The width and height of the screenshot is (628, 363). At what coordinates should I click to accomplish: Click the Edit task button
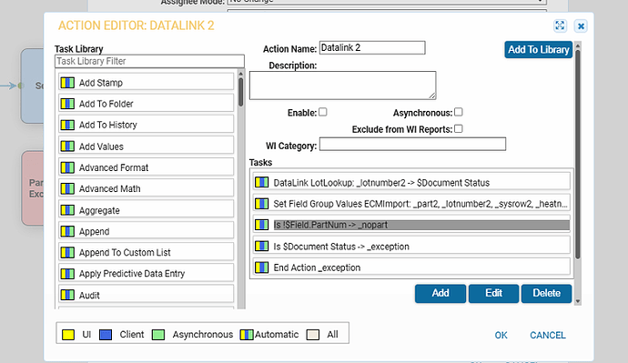click(x=493, y=293)
